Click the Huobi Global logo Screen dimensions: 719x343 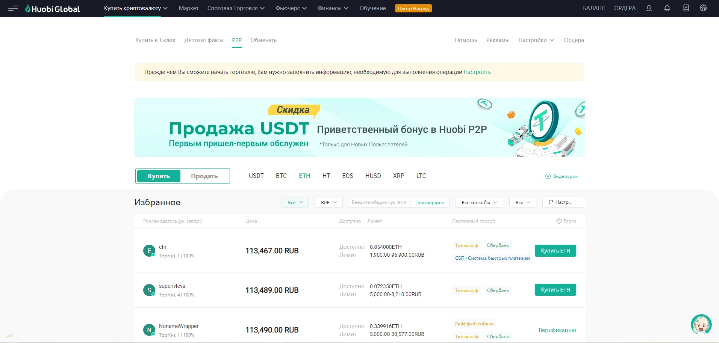pyautogui.click(x=53, y=9)
